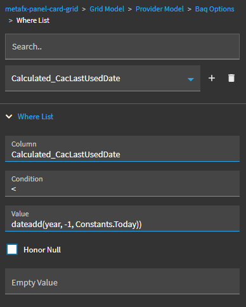Click the Column field with Calculated_CacLastUsedDate

click(122, 148)
